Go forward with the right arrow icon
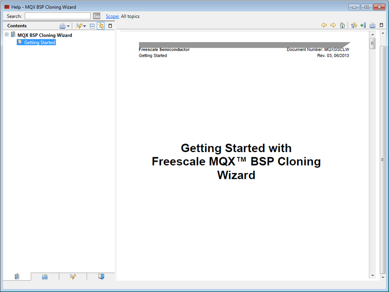This screenshot has height=292, width=389. (x=333, y=25)
